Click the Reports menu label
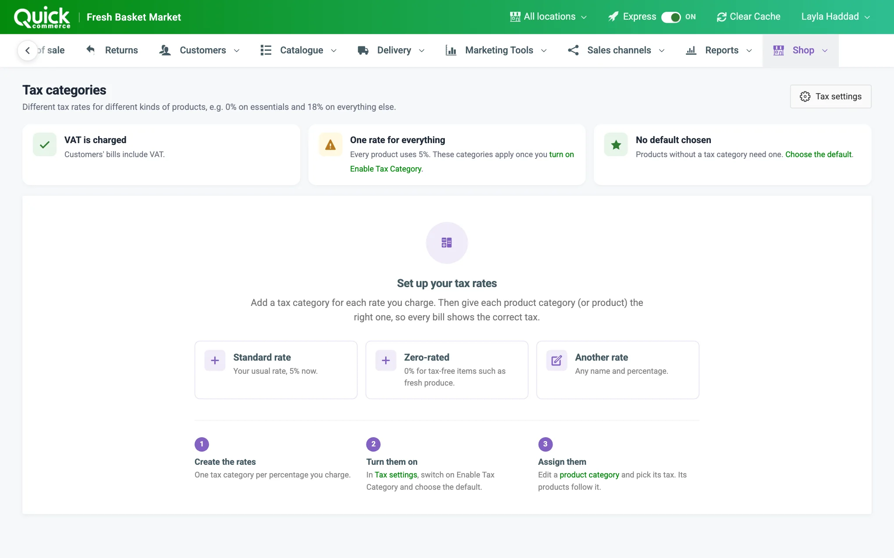 [722, 50]
